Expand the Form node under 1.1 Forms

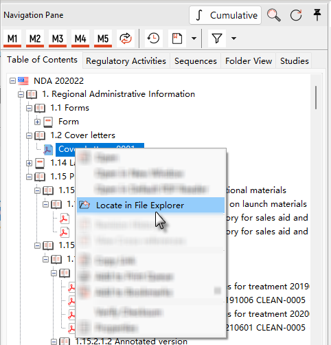[x=37, y=122]
